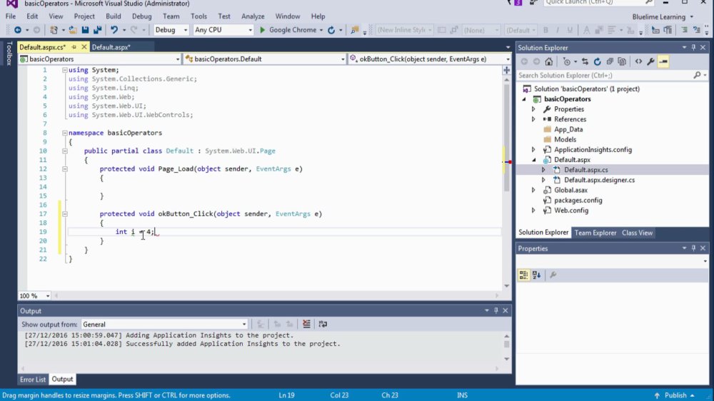Open the Debug menu
This screenshot has height=401, width=714.
pyautogui.click(x=141, y=16)
